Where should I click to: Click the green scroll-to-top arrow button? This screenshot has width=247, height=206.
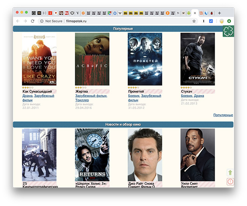tap(230, 173)
